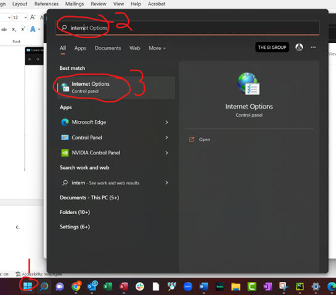Viewport: 336px width, 295px height.
Task: Expand Microsoft Edge result chevron
Action: pyautogui.click(x=166, y=122)
